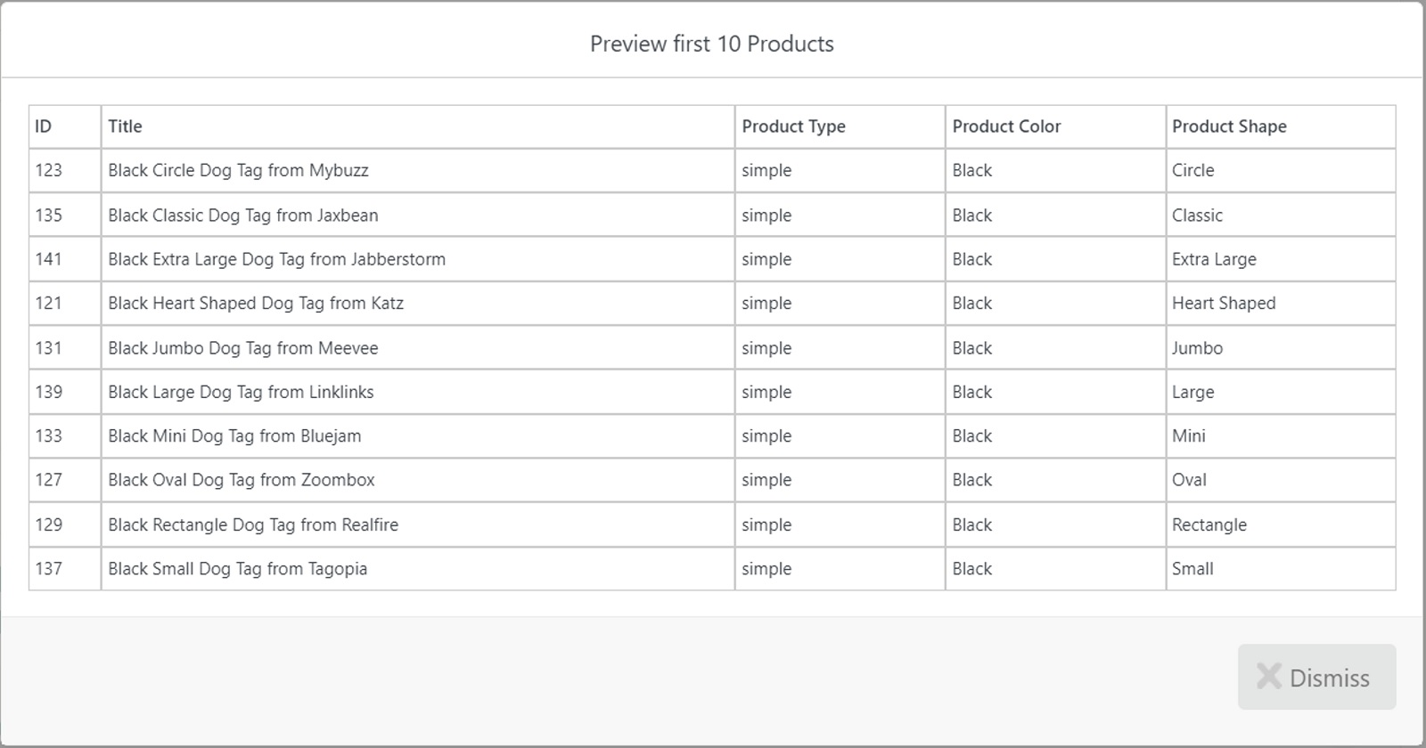Click the Preview first 10 Products heading
Screen dimensions: 1426x748
coord(711,44)
